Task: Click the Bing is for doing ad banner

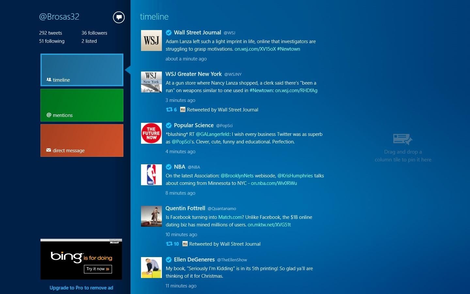Action: [x=81, y=259]
